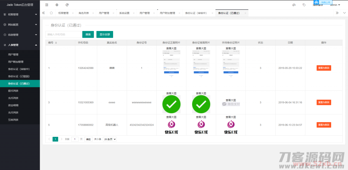Toggle sorting on the 编号 column

click(56, 42)
